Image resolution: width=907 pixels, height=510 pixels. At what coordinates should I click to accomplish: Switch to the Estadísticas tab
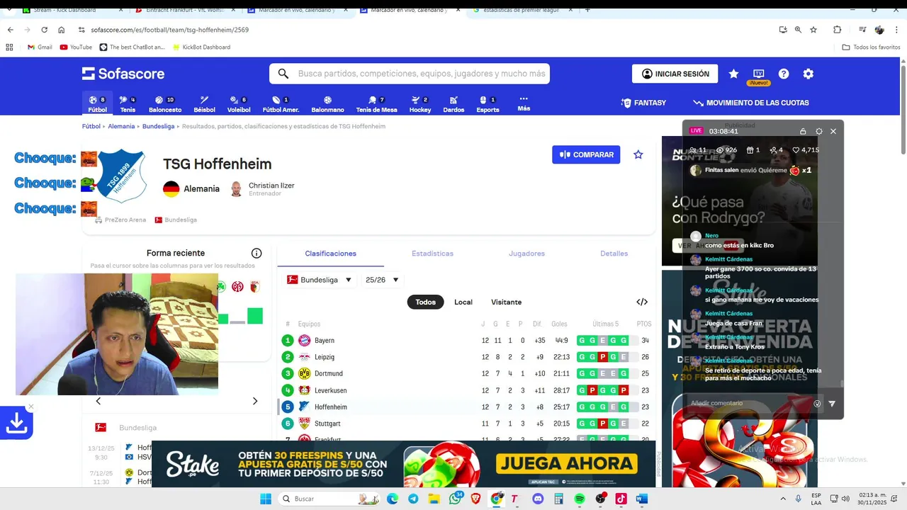coord(432,254)
